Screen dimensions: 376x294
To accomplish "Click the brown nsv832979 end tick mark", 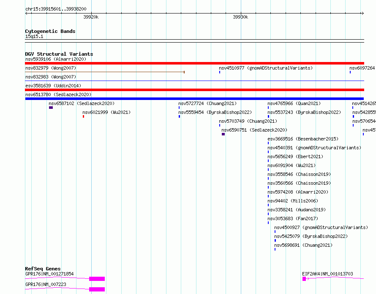I will pyautogui.click(x=184, y=72).
